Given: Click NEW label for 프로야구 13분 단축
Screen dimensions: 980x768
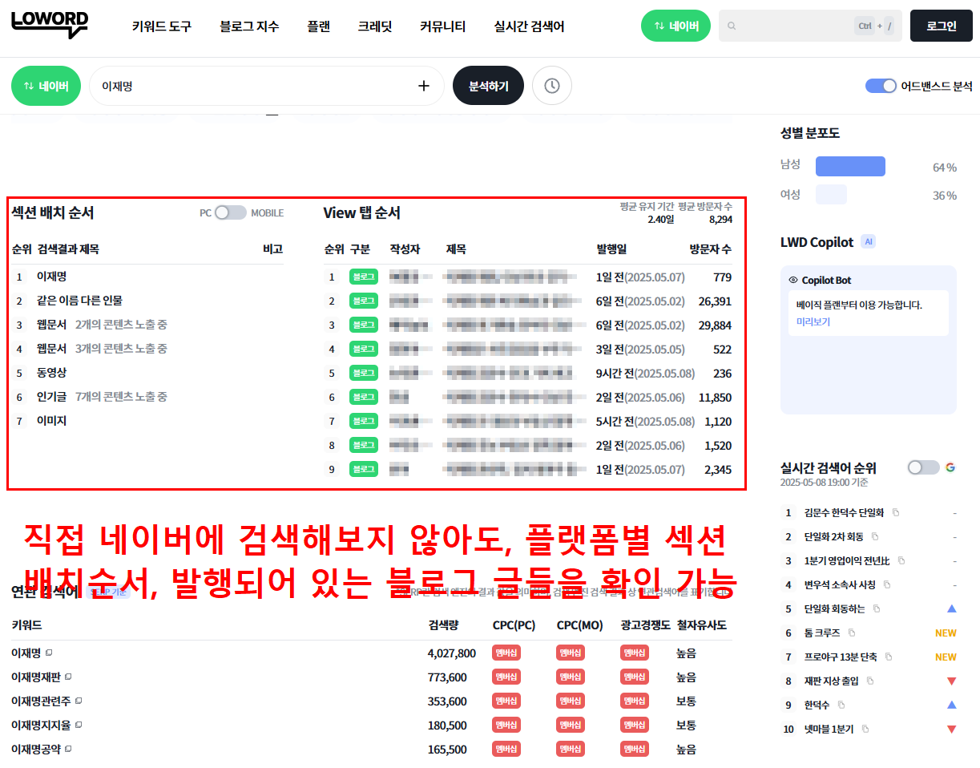Looking at the screenshot, I should 946,657.
